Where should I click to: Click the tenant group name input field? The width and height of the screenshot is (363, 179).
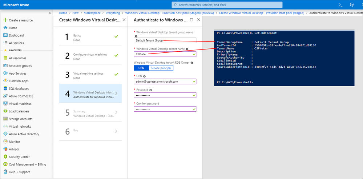[x=165, y=40]
